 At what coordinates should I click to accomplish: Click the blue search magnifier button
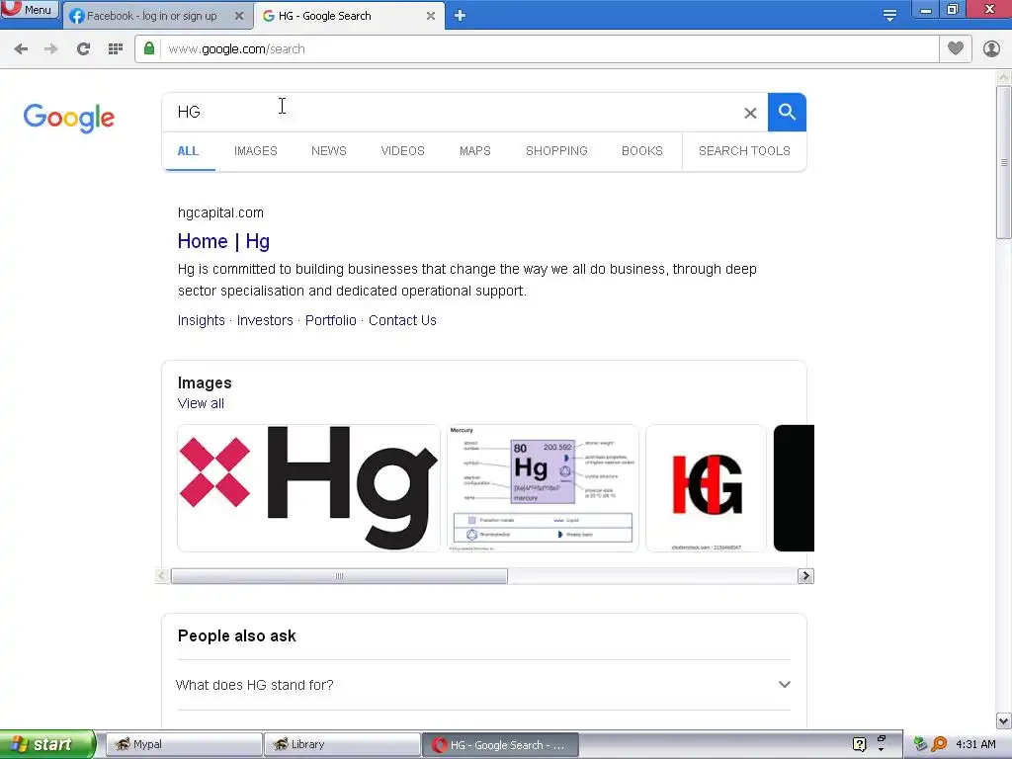click(x=787, y=112)
